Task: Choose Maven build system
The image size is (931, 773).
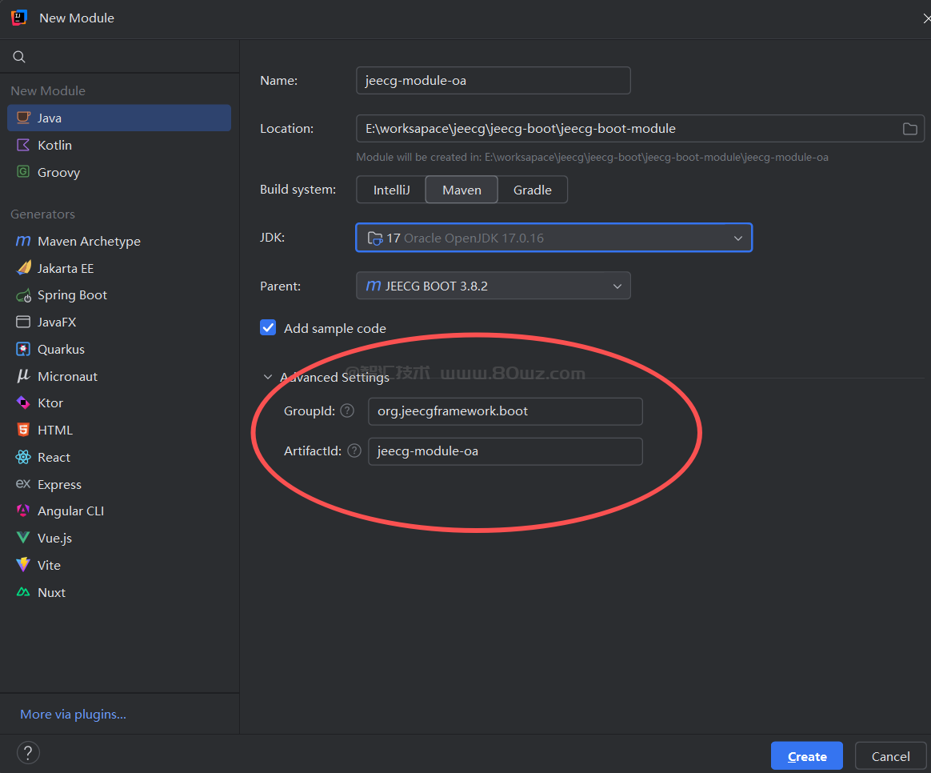Action: [462, 190]
